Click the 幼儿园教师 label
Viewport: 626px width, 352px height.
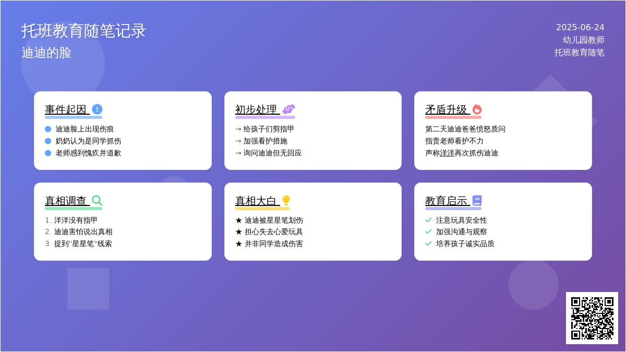[x=584, y=40]
